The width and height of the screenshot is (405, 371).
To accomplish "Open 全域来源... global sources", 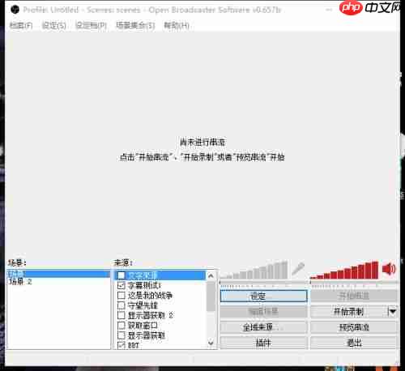I will pos(264,327).
